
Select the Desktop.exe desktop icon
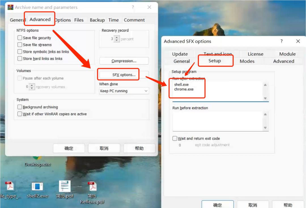37,162
